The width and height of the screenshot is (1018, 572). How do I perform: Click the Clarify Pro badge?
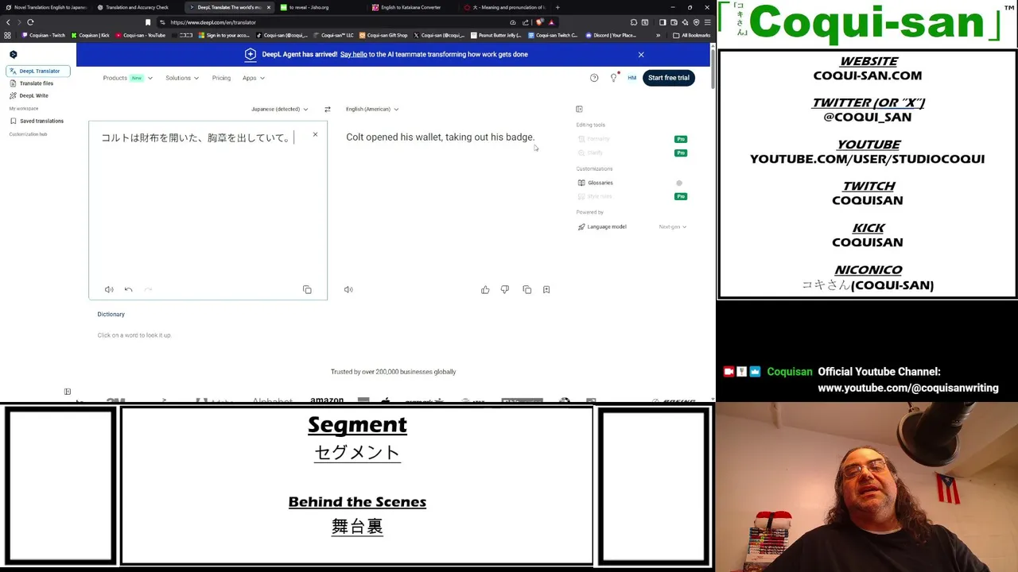[x=681, y=153]
